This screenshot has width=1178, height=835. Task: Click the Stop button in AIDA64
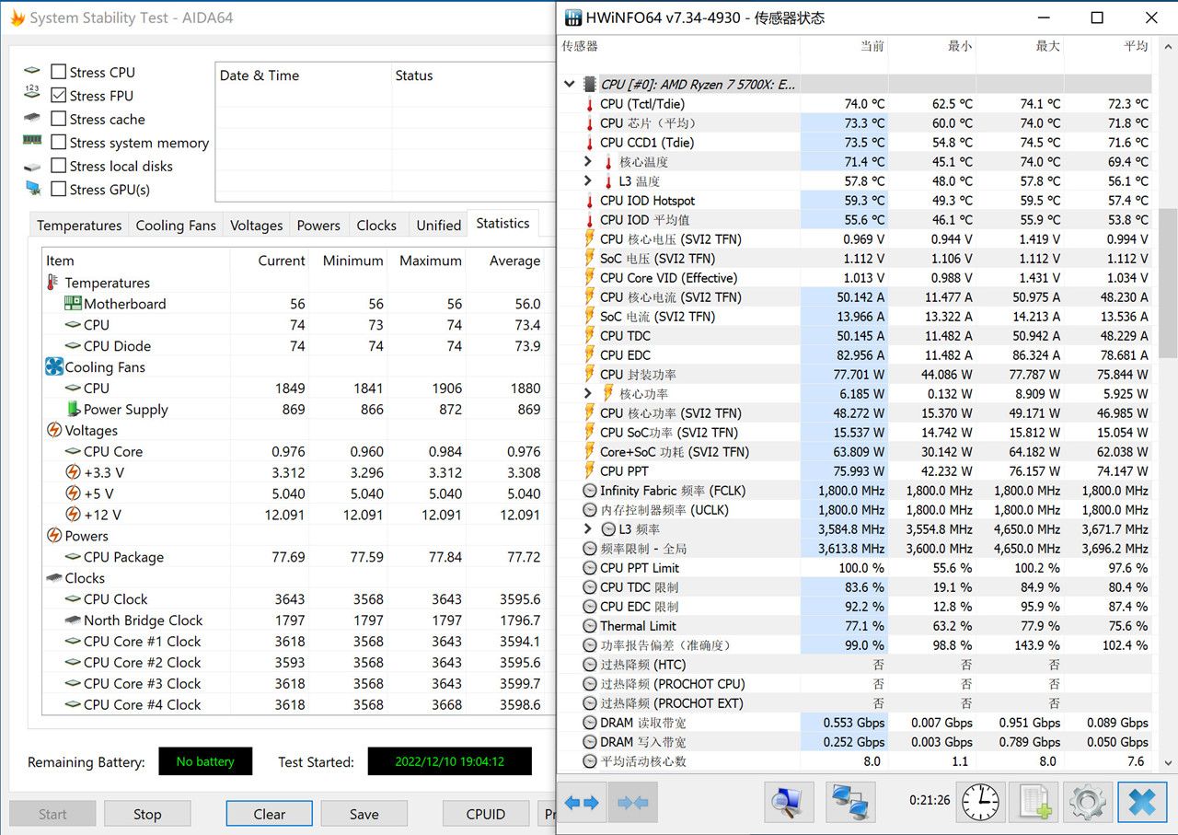147,814
